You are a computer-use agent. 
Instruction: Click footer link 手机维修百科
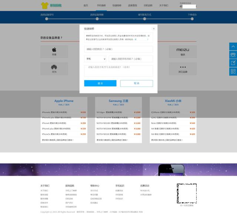coord(71,207)
